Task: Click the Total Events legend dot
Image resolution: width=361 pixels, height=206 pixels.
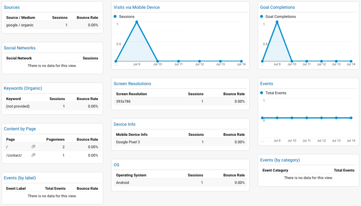Action: [x=262, y=93]
